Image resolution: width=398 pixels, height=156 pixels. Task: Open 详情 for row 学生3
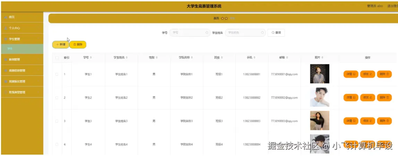(351, 121)
